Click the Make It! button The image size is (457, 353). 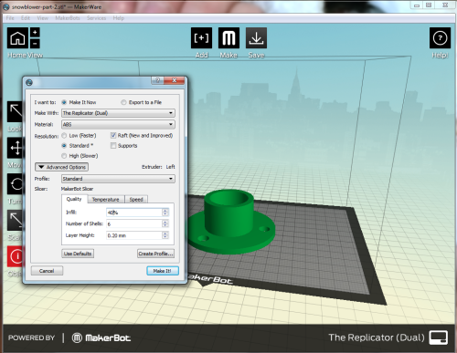163,271
